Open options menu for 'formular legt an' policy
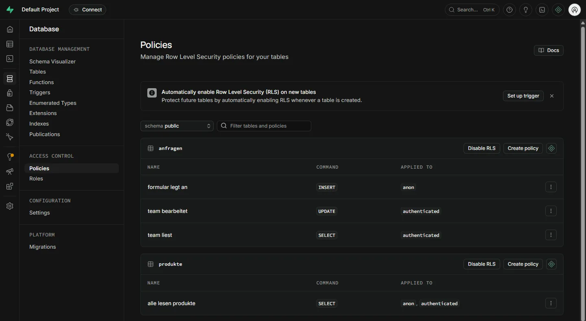This screenshot has width=586, height=321. [x=551, y=187]
